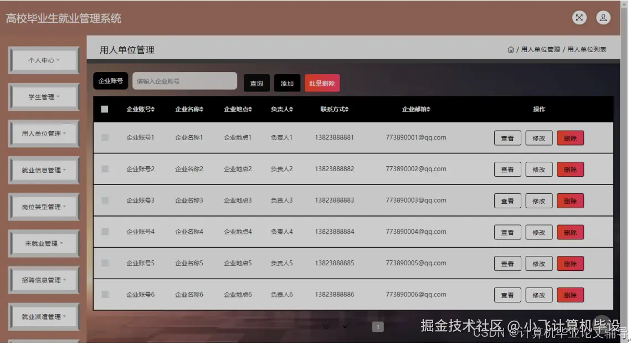Check the select-all checkbox in the table header
This screenshot has height=344, width=631.
pyautogui.click(x=105, y=109)
